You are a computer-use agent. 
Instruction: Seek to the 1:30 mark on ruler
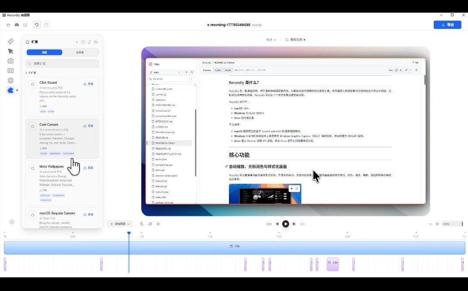click(210, 236)
